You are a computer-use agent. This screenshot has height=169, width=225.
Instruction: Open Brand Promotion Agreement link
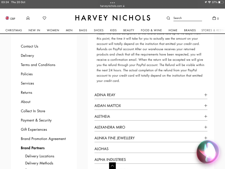click(43, 139)
